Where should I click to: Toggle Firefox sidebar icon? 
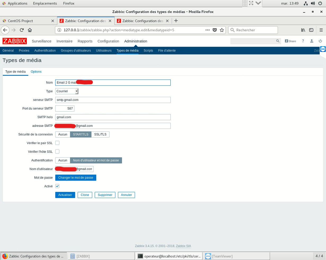pyautogui.click(x=311, y=30)
